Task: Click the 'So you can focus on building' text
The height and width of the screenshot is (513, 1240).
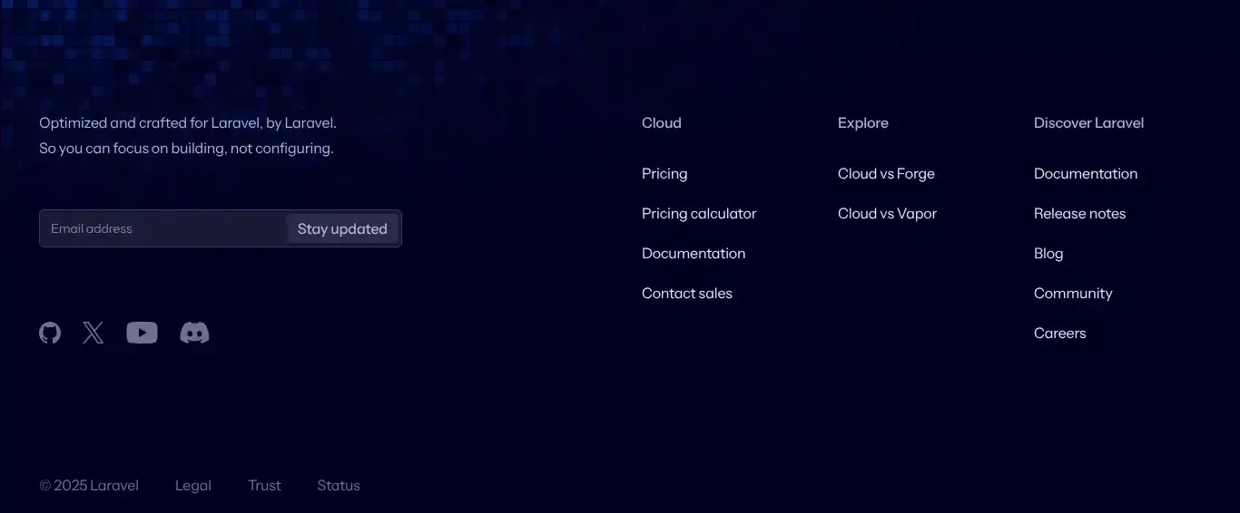Action: click(x=133, y=148)
